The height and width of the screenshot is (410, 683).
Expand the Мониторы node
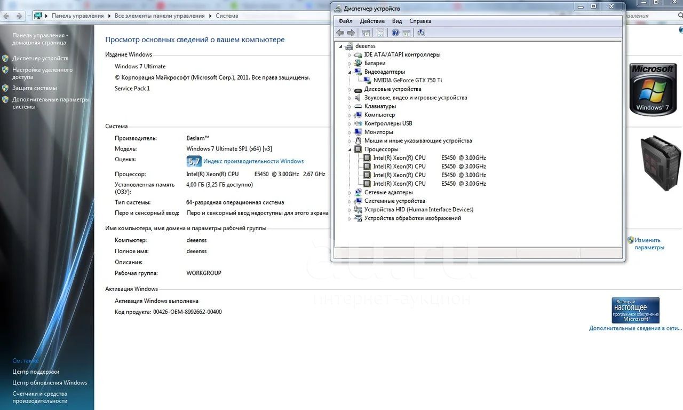pos(350,132)
